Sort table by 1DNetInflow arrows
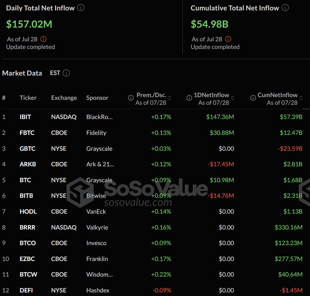Screen dimensions: 310x296 point(232,98)
